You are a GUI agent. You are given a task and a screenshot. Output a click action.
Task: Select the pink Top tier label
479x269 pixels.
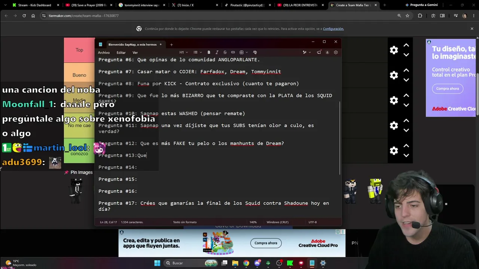point(79,50)
